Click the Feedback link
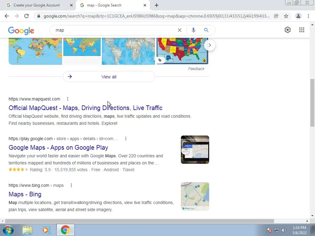Screen dimensions: 315x236 pyautogui.click(x=196, y=69)
